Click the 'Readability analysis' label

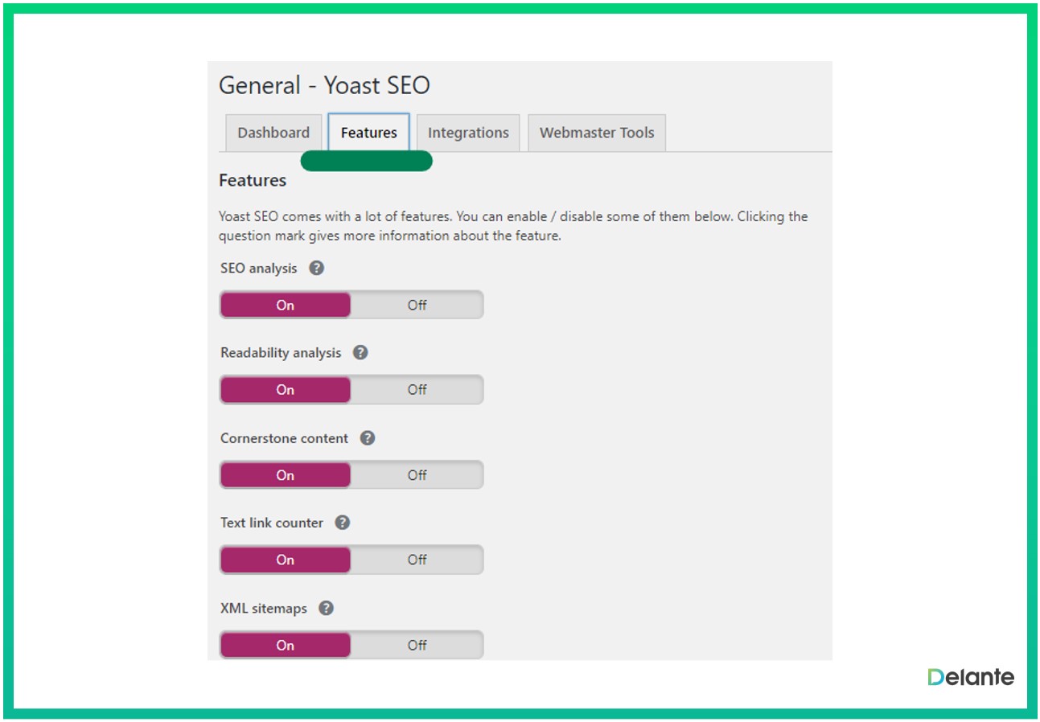[281, 353]
